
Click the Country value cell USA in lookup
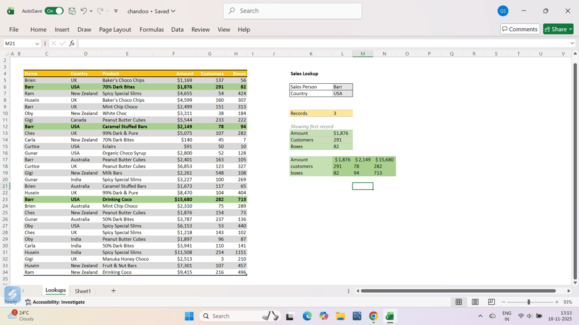coord(342,94)
